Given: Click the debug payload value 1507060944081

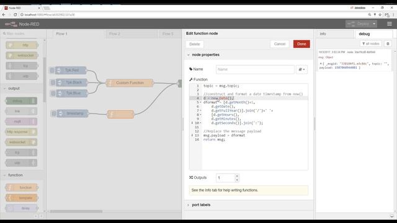Looking at the screenshot, I should (346, 68).
